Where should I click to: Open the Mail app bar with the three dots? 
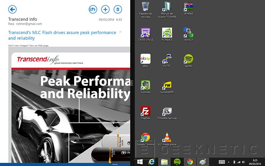(x=115, y=164)
